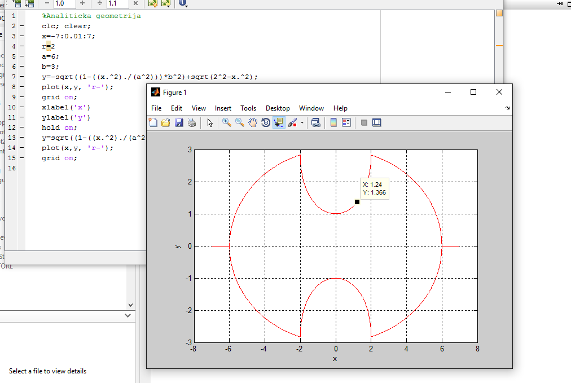Click the Zoom In magnifier tool
Screen dimensions: 571x383
pos(227,122)
